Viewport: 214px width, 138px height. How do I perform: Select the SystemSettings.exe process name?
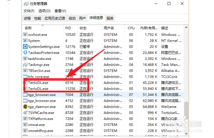pyautogui.click(x=44, y=47)
